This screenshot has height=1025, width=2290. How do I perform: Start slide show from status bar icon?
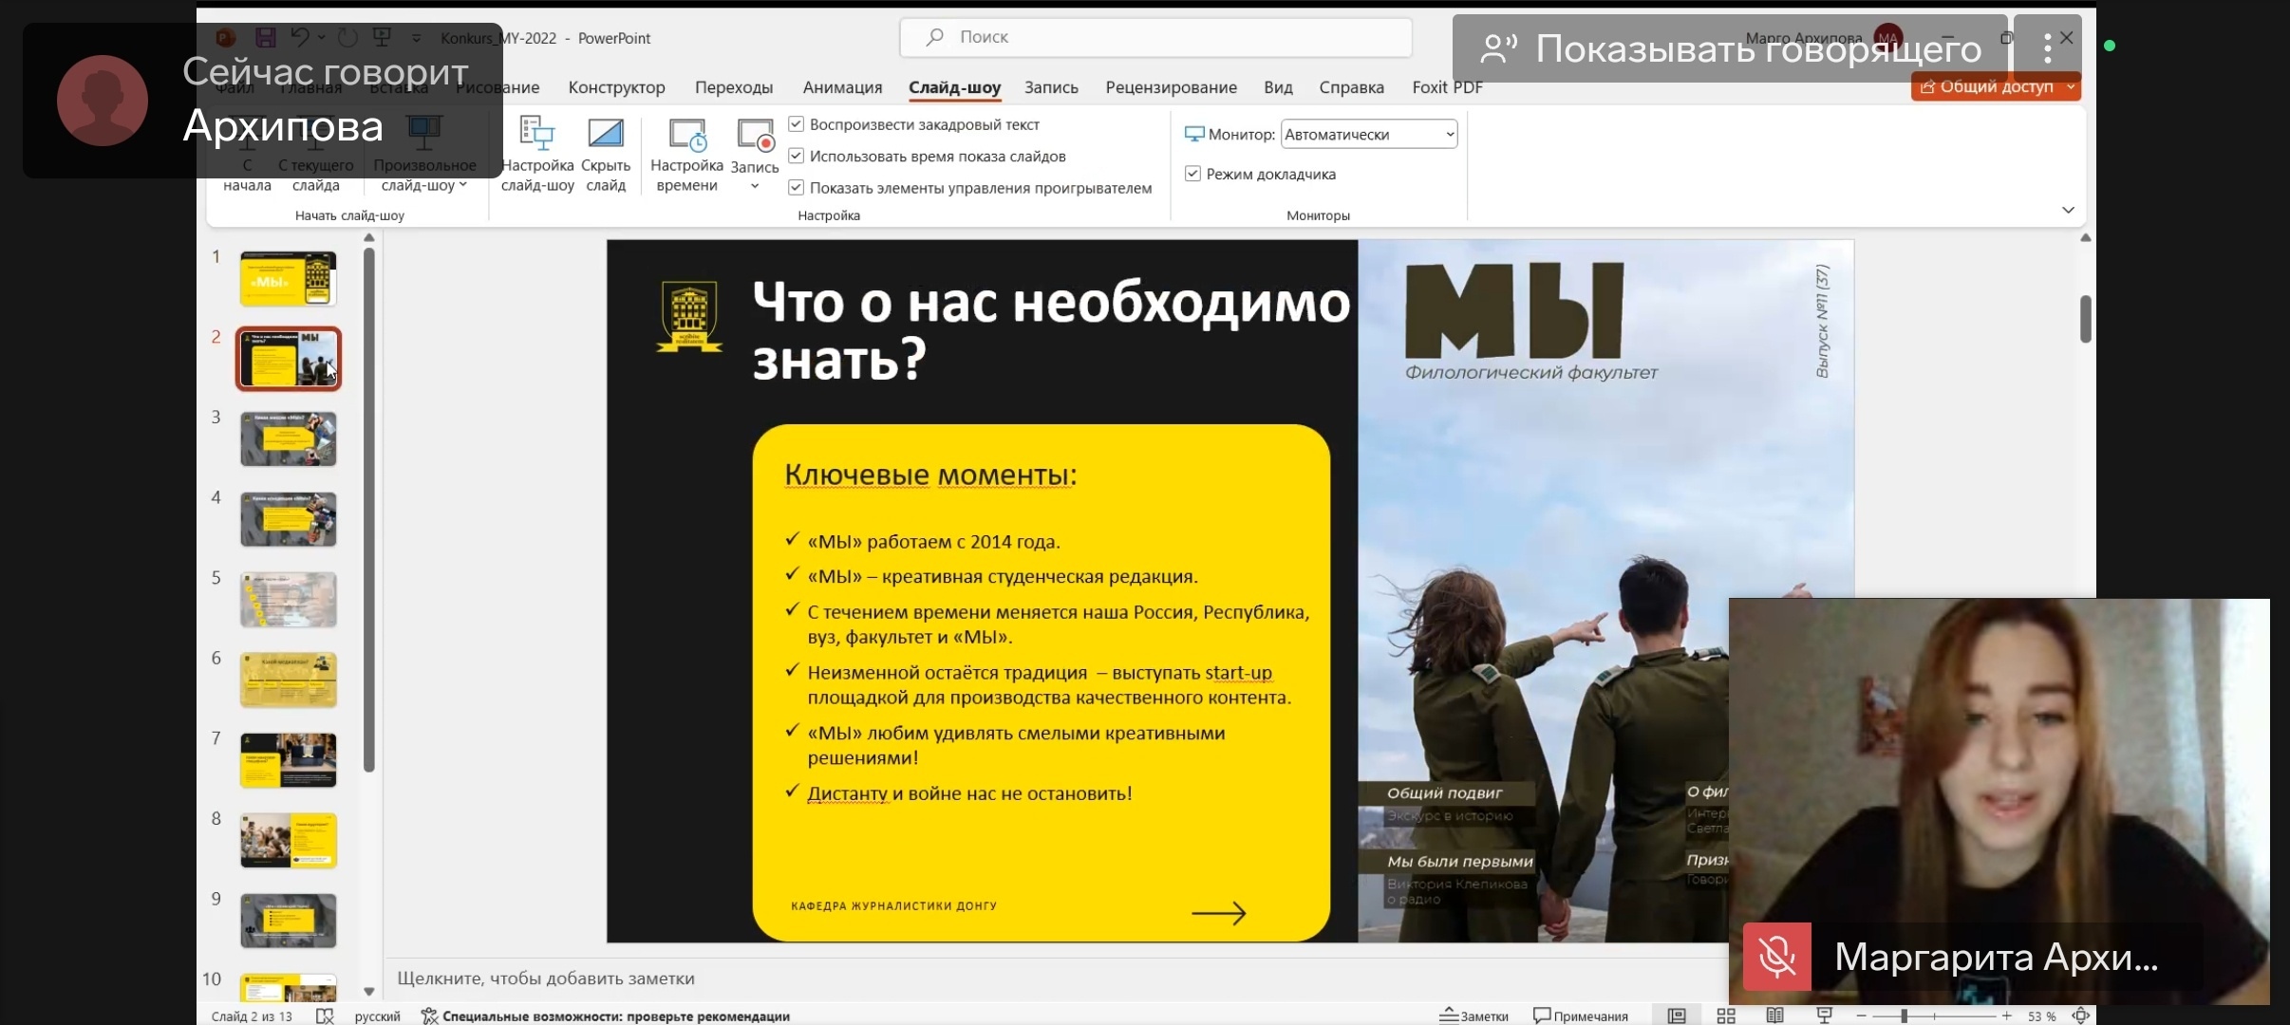[x=1824, y=1016]
